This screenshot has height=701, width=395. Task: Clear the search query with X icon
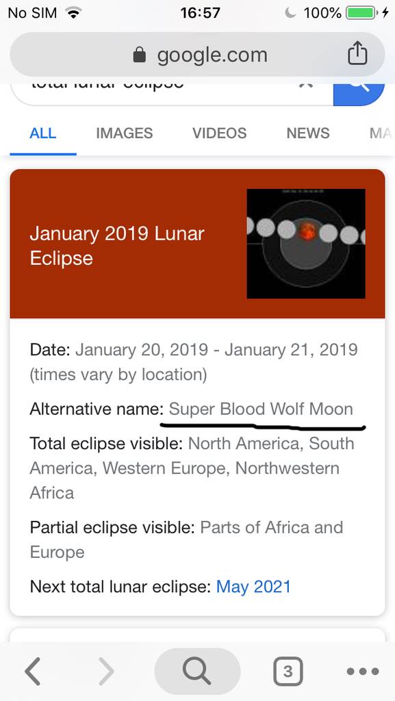click(305, 85)
